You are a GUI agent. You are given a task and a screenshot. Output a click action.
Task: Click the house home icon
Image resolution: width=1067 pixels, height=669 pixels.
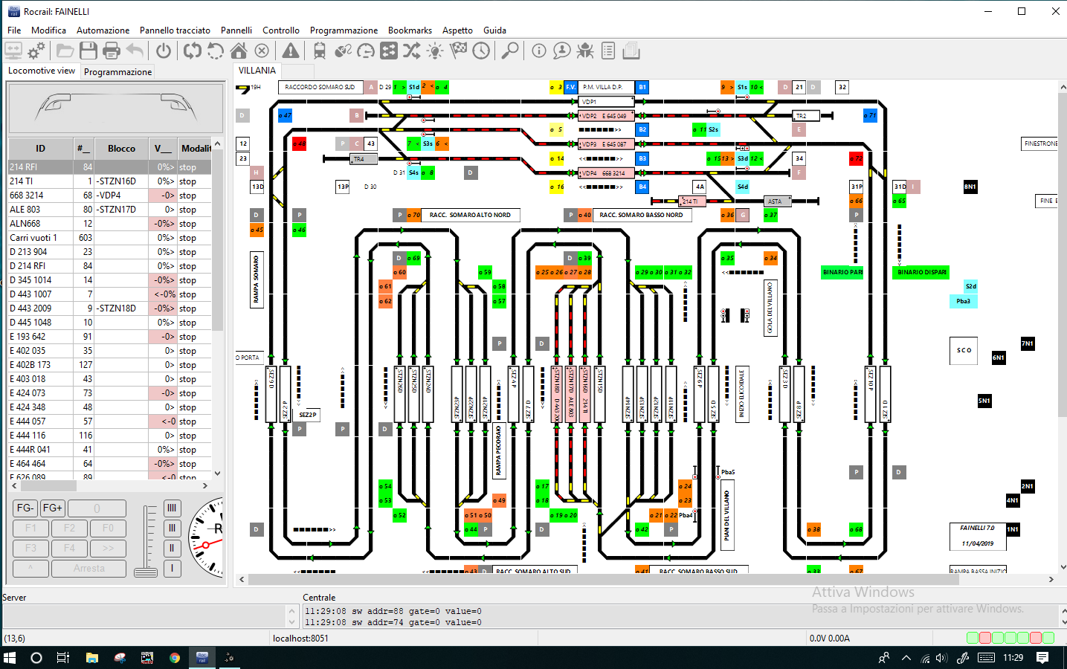point(239,51)
